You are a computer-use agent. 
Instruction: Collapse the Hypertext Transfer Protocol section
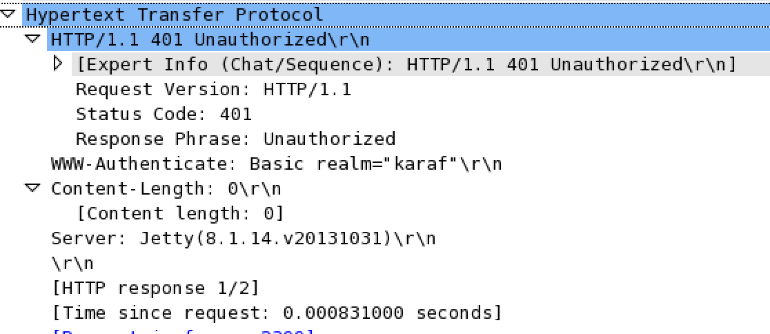pyautogui.click(x=8, y=14)
